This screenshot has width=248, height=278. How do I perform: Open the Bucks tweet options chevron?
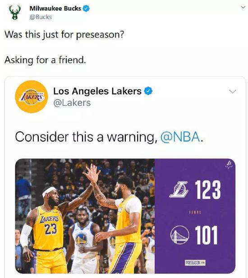click(x=243, y=7)
